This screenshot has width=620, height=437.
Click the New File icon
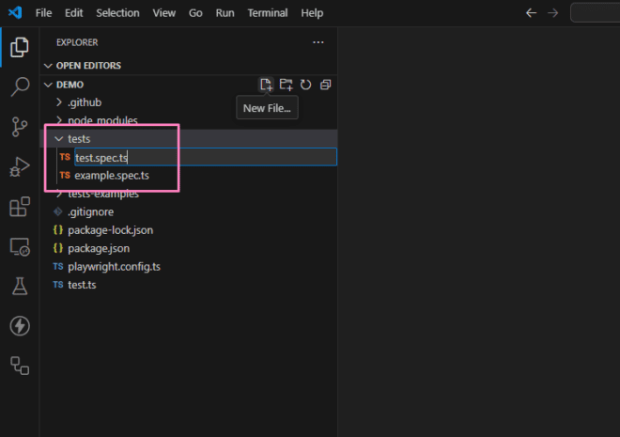tap(266, 85)
